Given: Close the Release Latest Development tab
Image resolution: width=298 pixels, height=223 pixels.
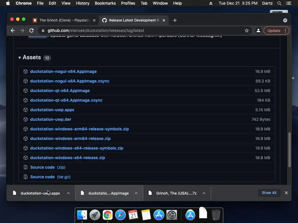Looking at the screenshot, I should tap(164, 20).
